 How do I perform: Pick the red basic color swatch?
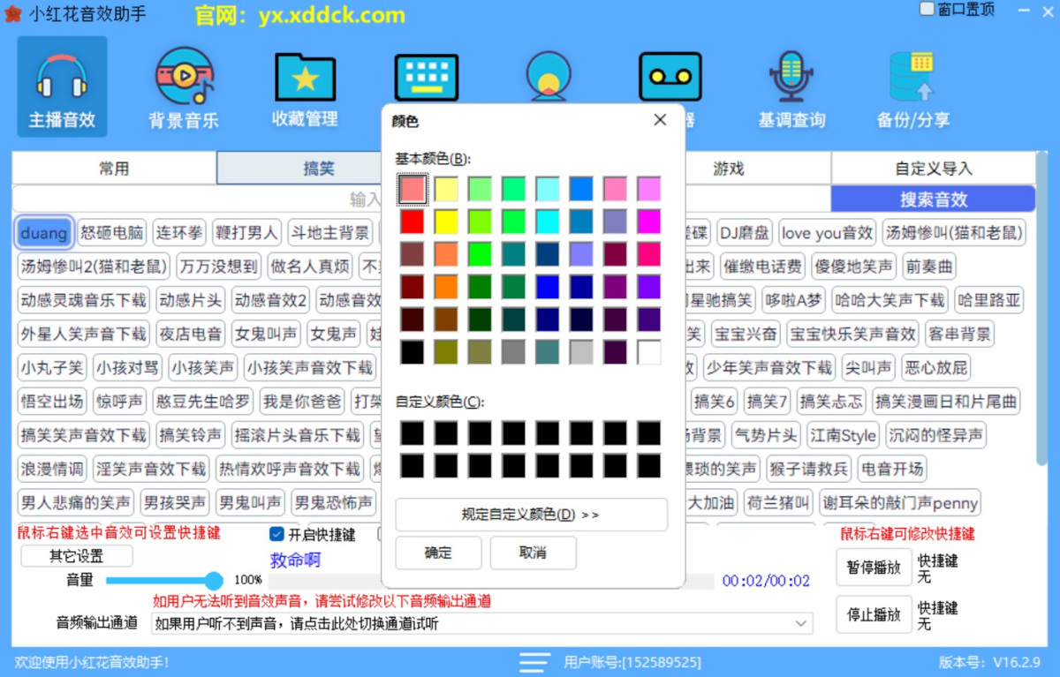(x=413, y=222)
